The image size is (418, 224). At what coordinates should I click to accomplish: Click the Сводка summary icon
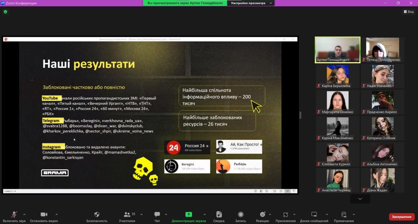click(x=219, y=215)
